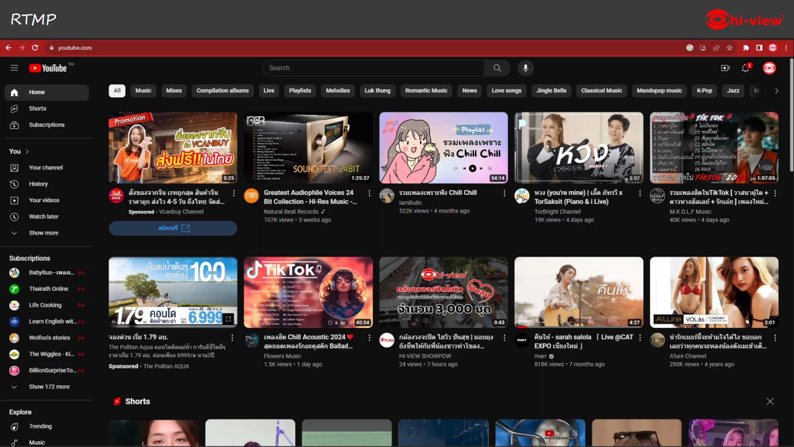Click the YouTube search input field
Image resolution: width=794 pixels, height=447 pixels.
[x=373, y=68]
